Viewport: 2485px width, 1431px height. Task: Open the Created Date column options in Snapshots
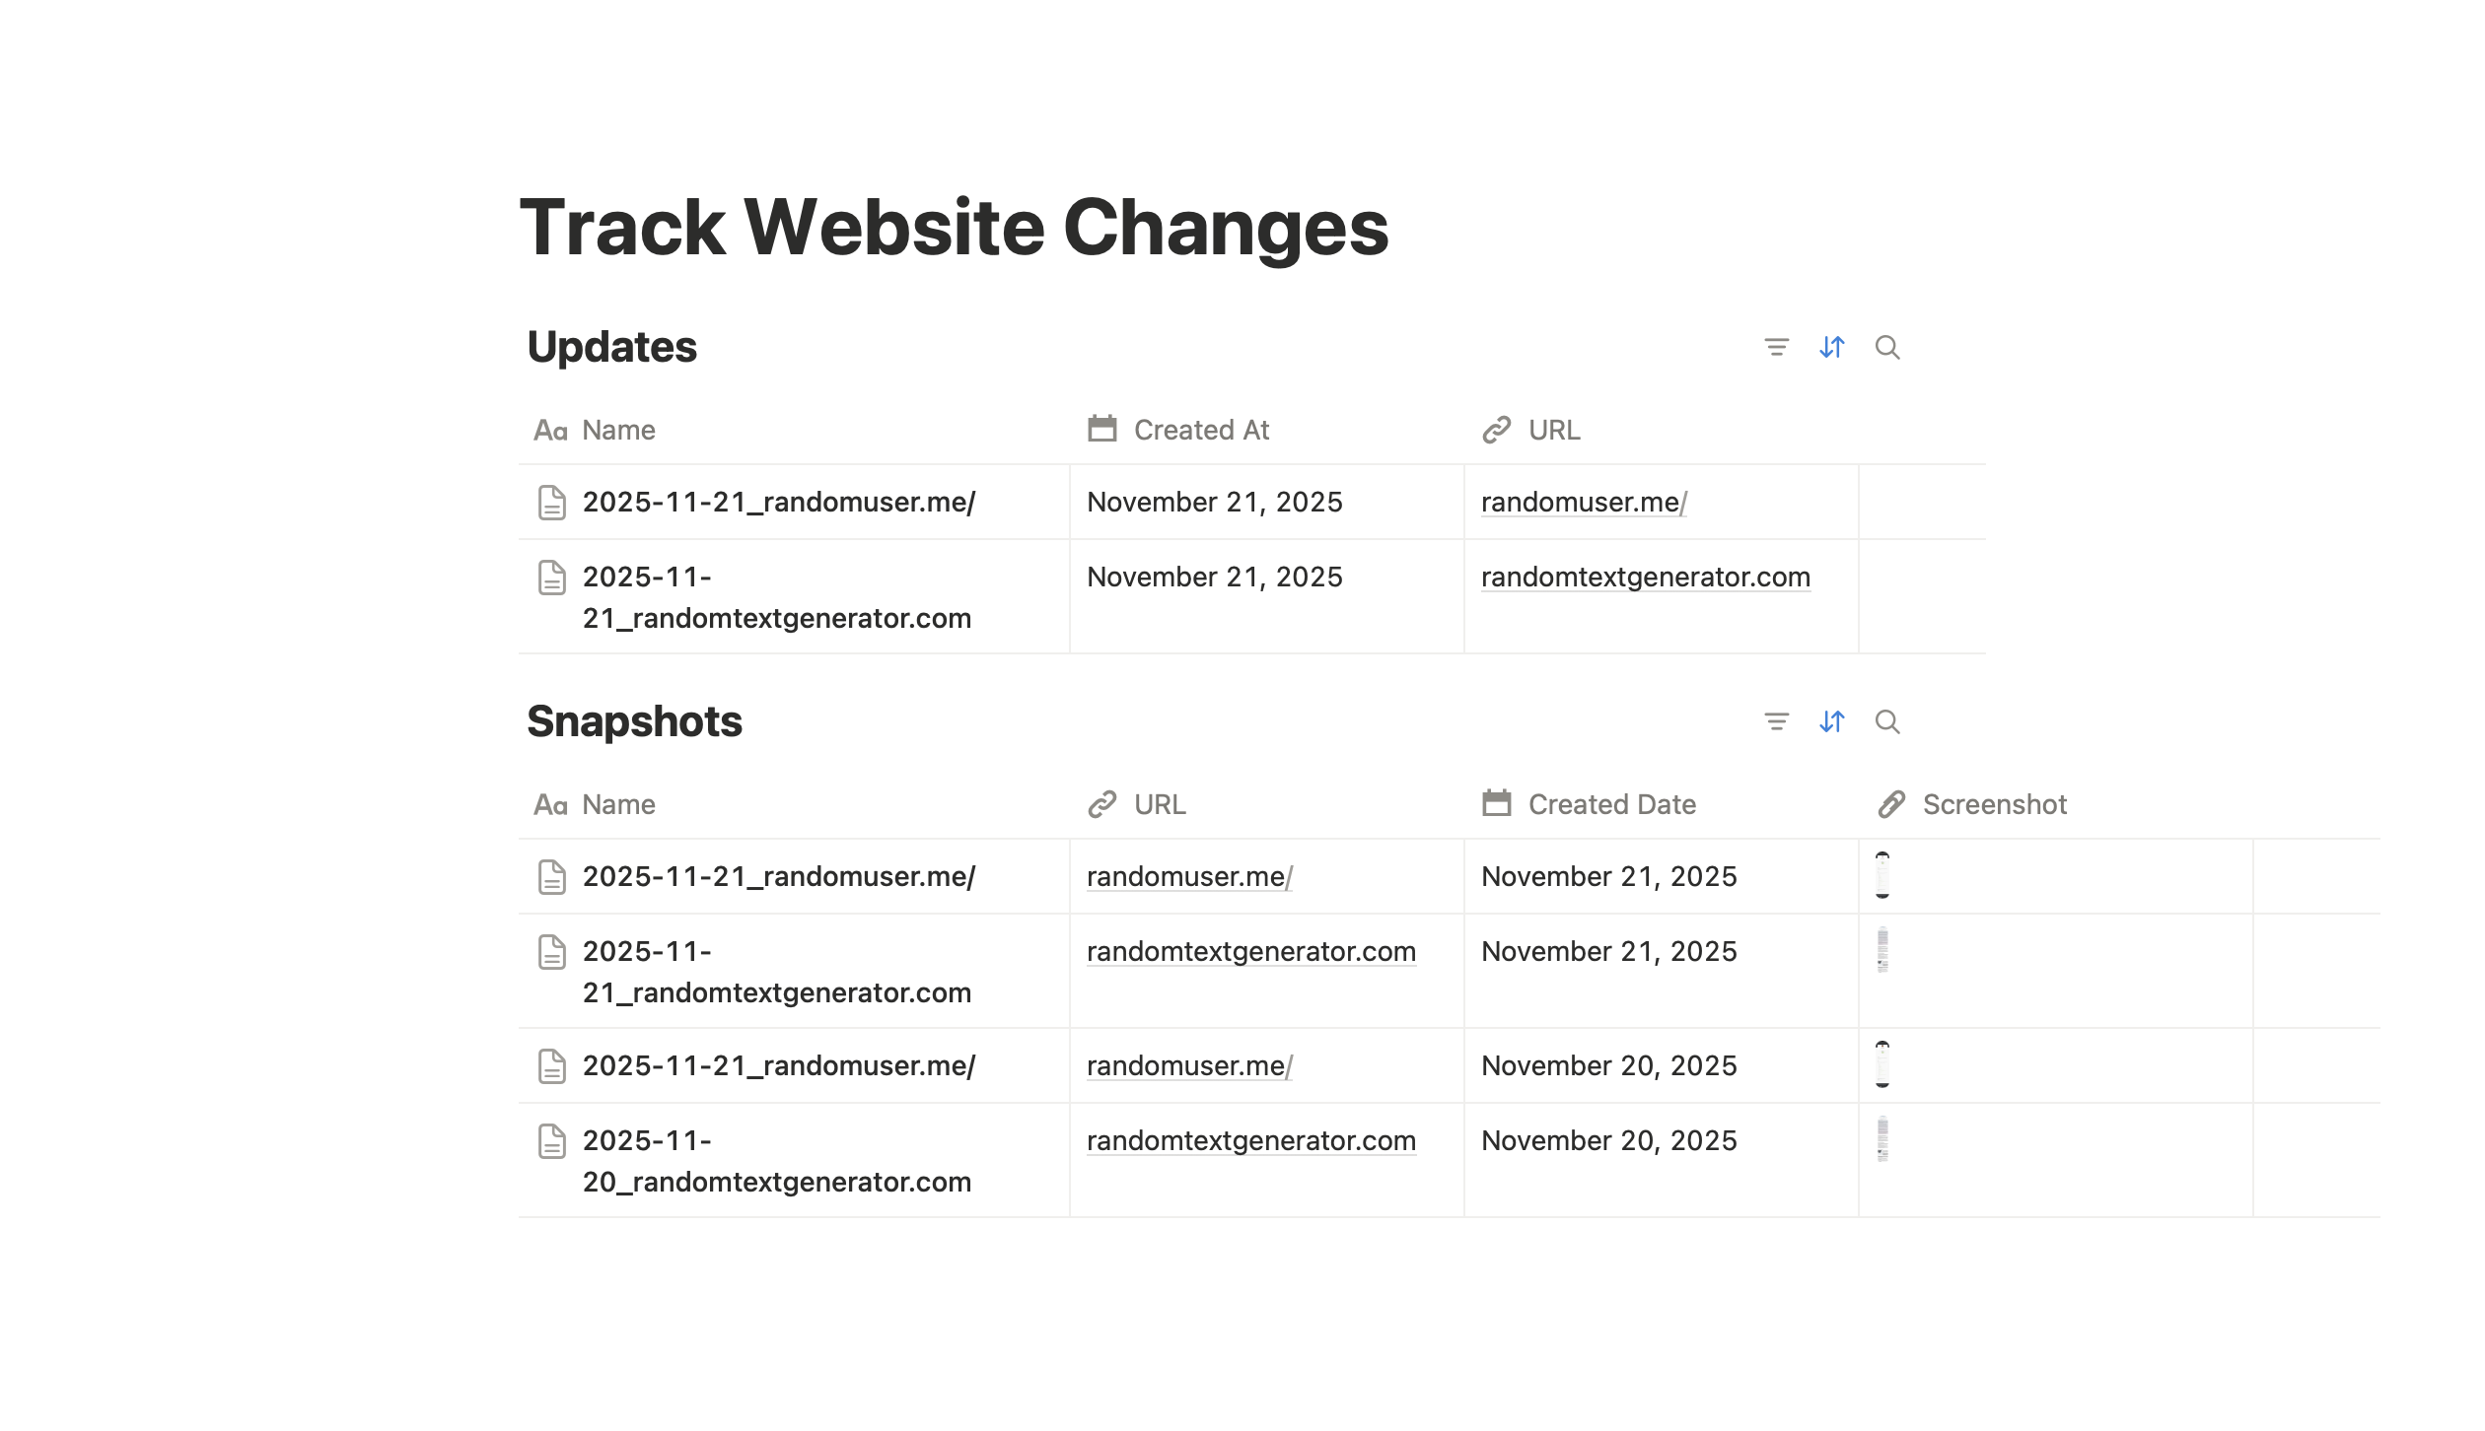point(1611,803)
